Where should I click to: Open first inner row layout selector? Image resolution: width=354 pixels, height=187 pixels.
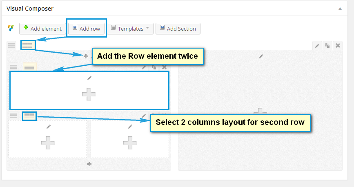[x=29, y=67]
